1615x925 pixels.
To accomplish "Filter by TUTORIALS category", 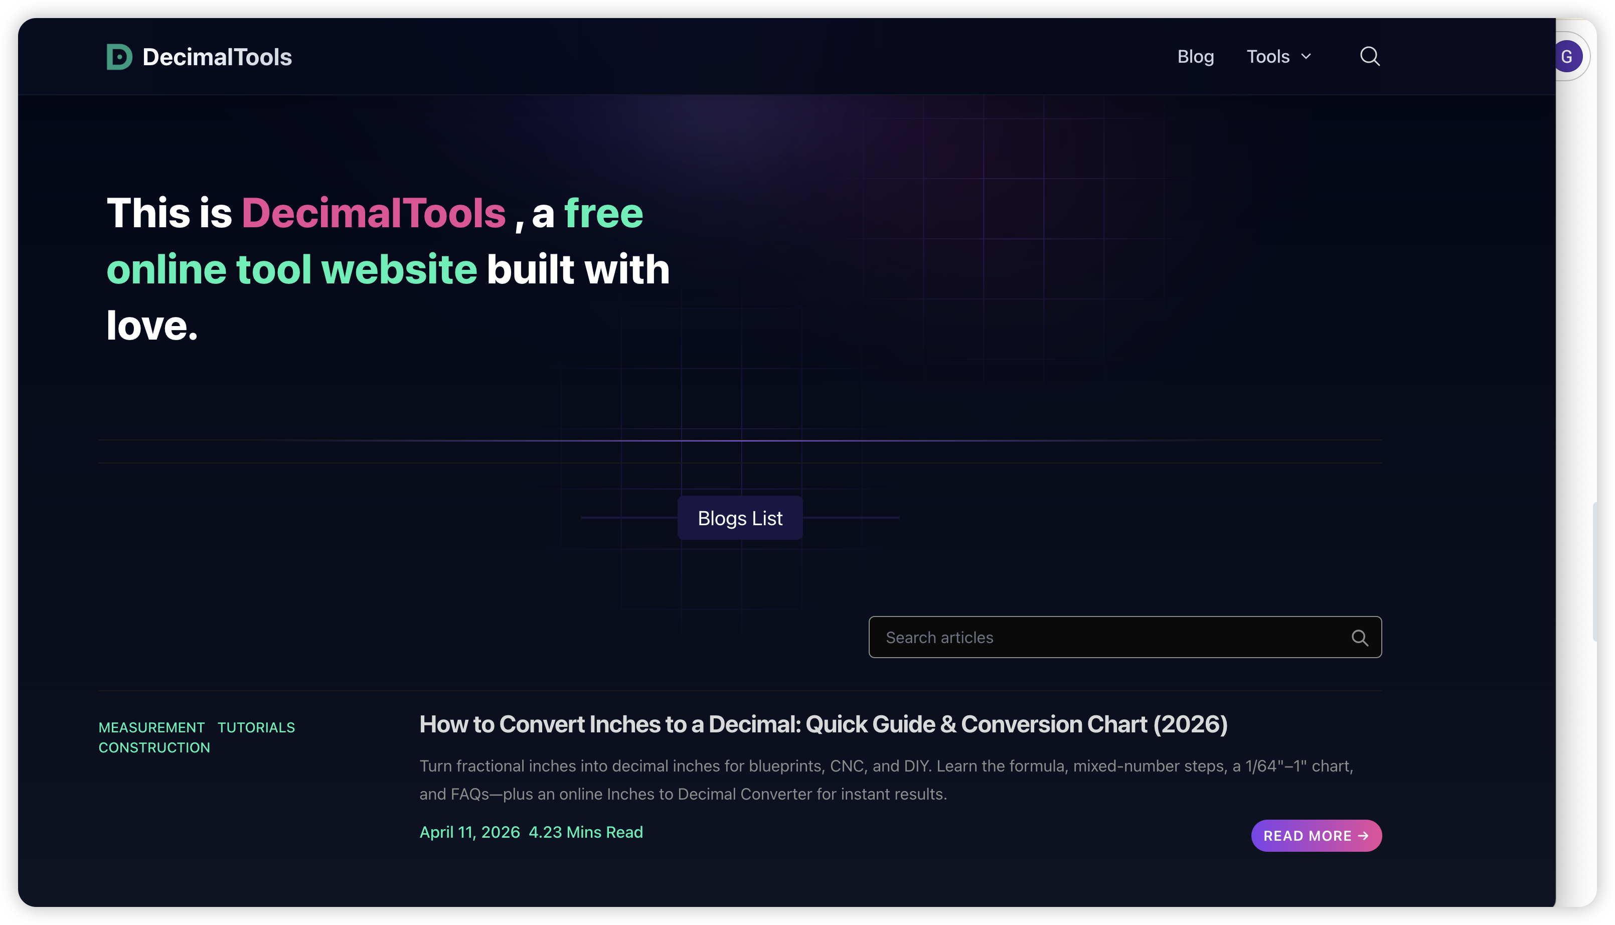I will [x=257, y=727].
